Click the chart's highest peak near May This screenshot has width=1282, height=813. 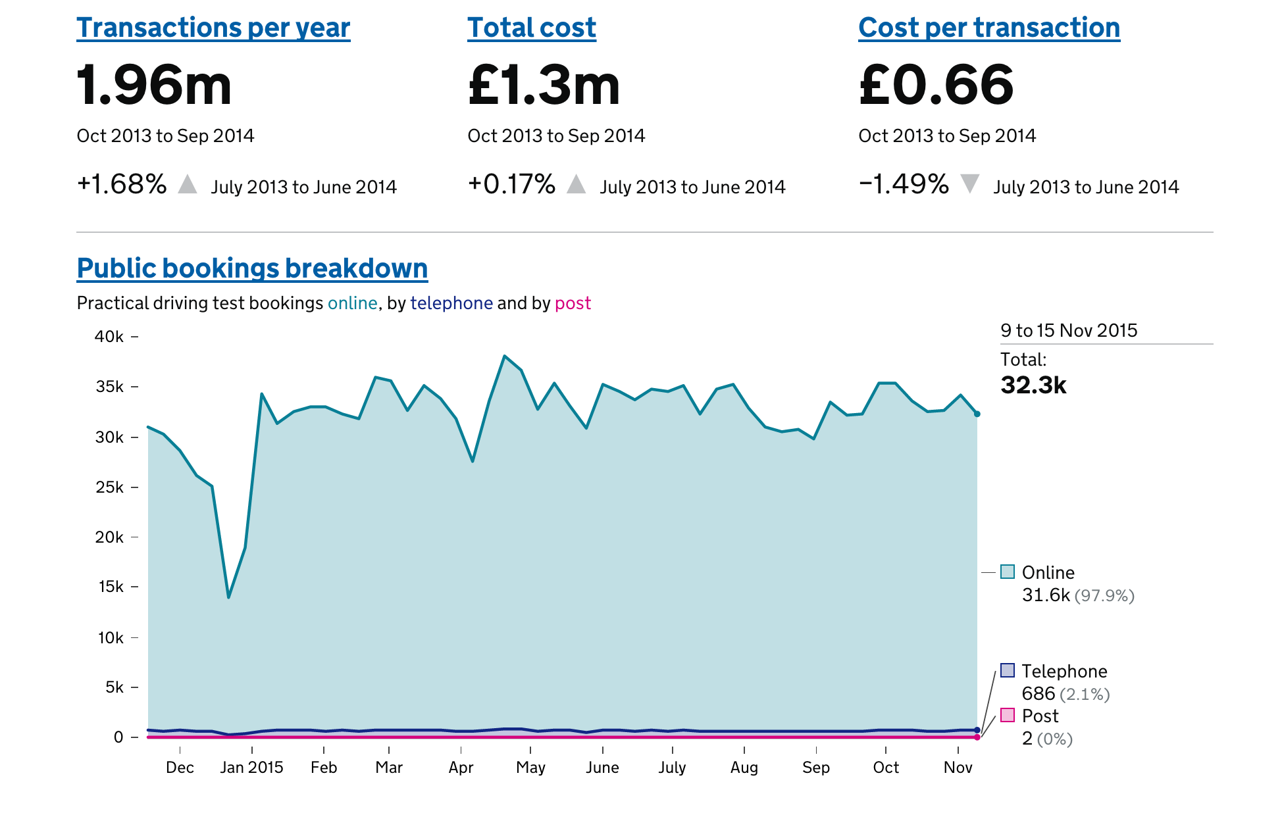(x=504, y=356)
